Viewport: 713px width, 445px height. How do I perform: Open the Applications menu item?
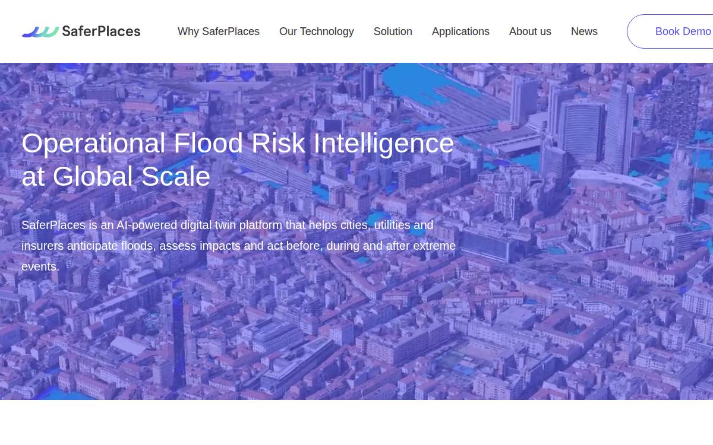[460, 31]
